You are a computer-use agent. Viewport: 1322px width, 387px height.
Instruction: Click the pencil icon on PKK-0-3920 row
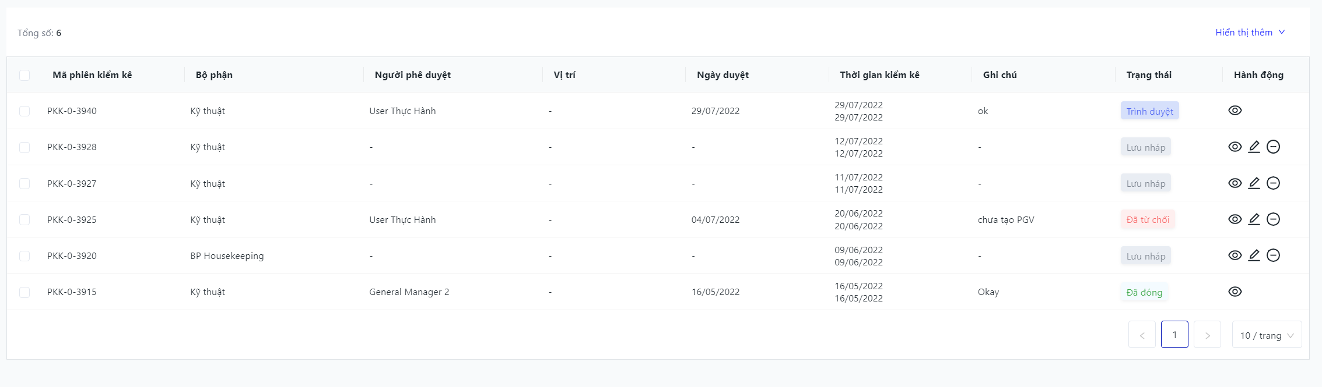[x=1254, y=255]
